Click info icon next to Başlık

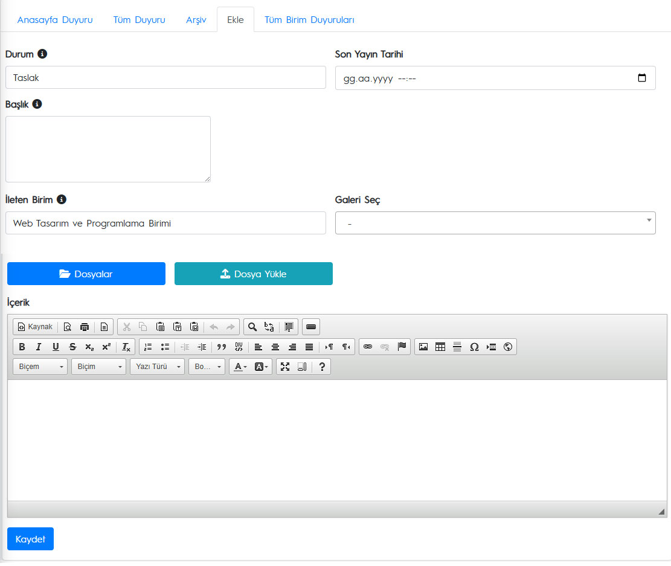(x=37, y=104)
